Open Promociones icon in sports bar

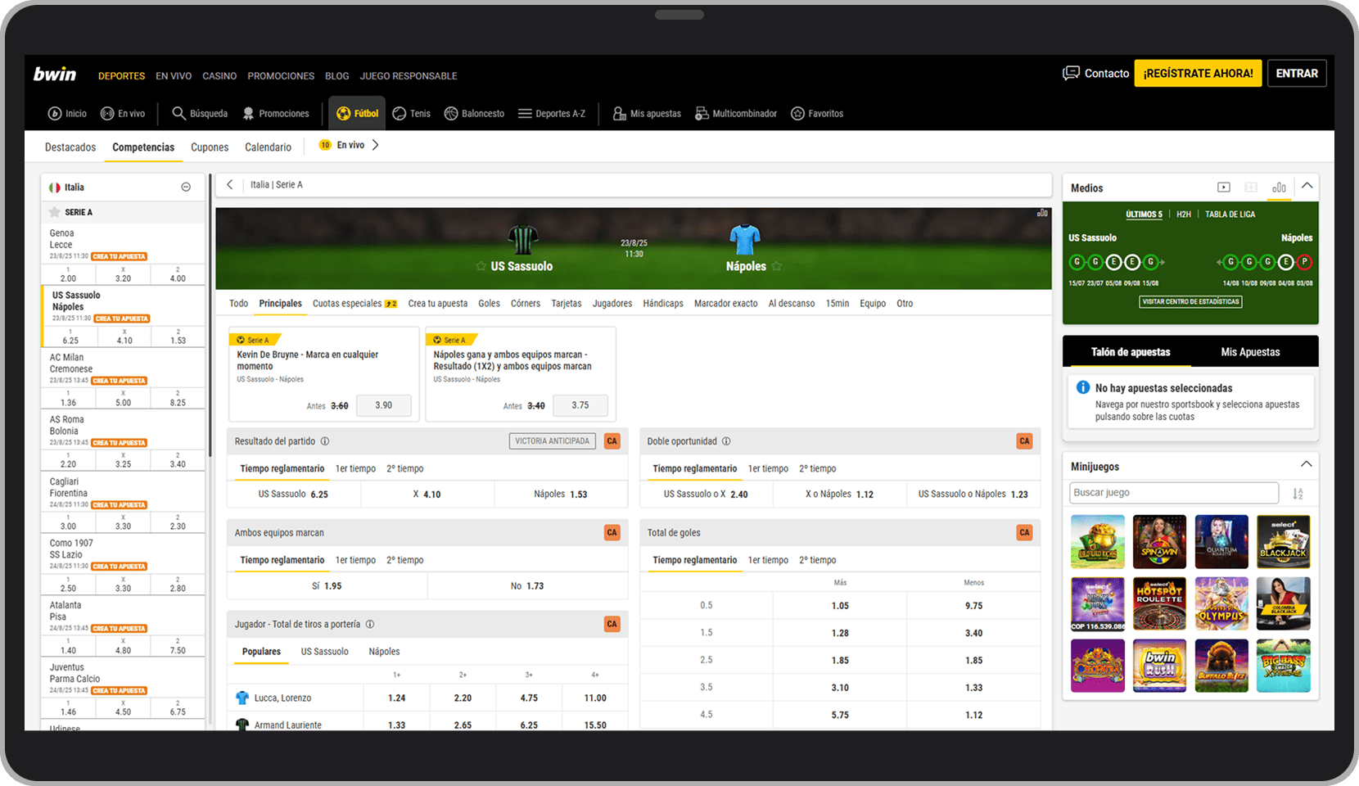tap(248, 114)
